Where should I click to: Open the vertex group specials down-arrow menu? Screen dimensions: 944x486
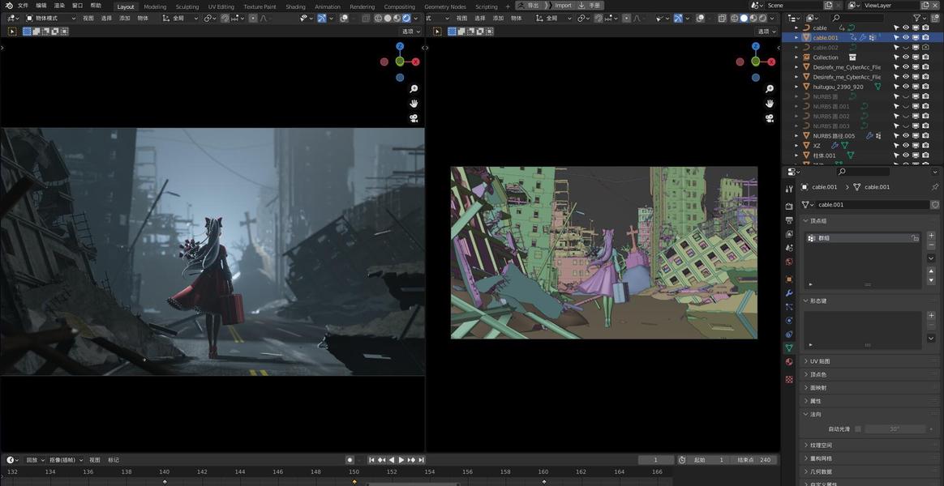coord(931,258)
